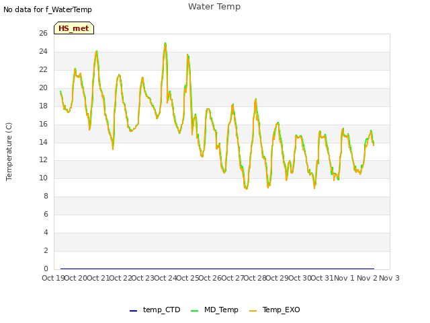430x323 pixels.
Task: Click the 26 y-axis tick label
Action: pos(43,33)
